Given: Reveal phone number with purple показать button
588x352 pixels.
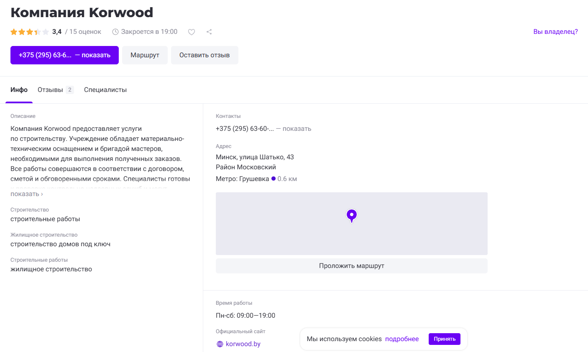Looking at the screenshot, I should [x=64, y=55].
